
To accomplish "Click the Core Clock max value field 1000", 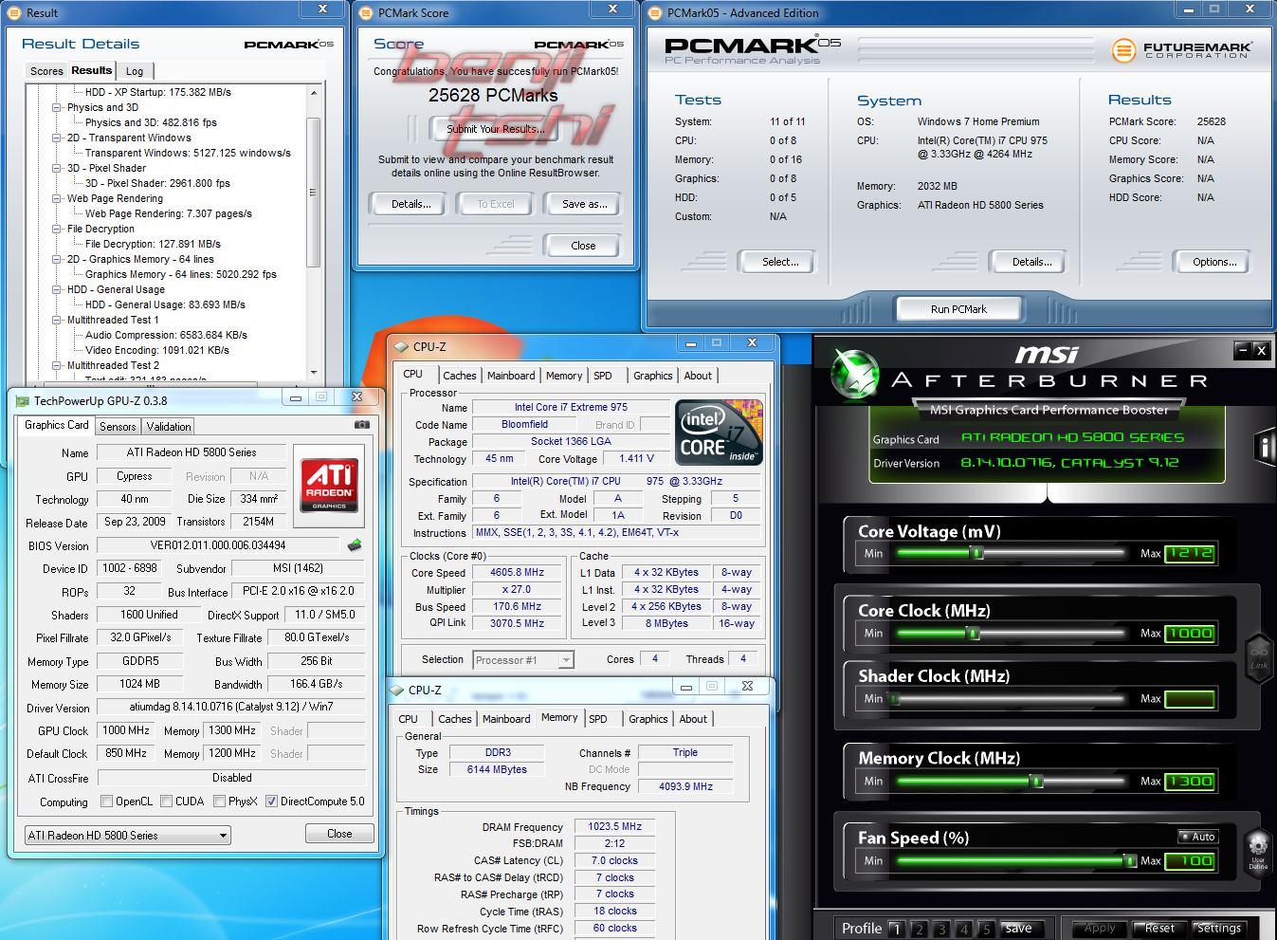I will 1189,634.
